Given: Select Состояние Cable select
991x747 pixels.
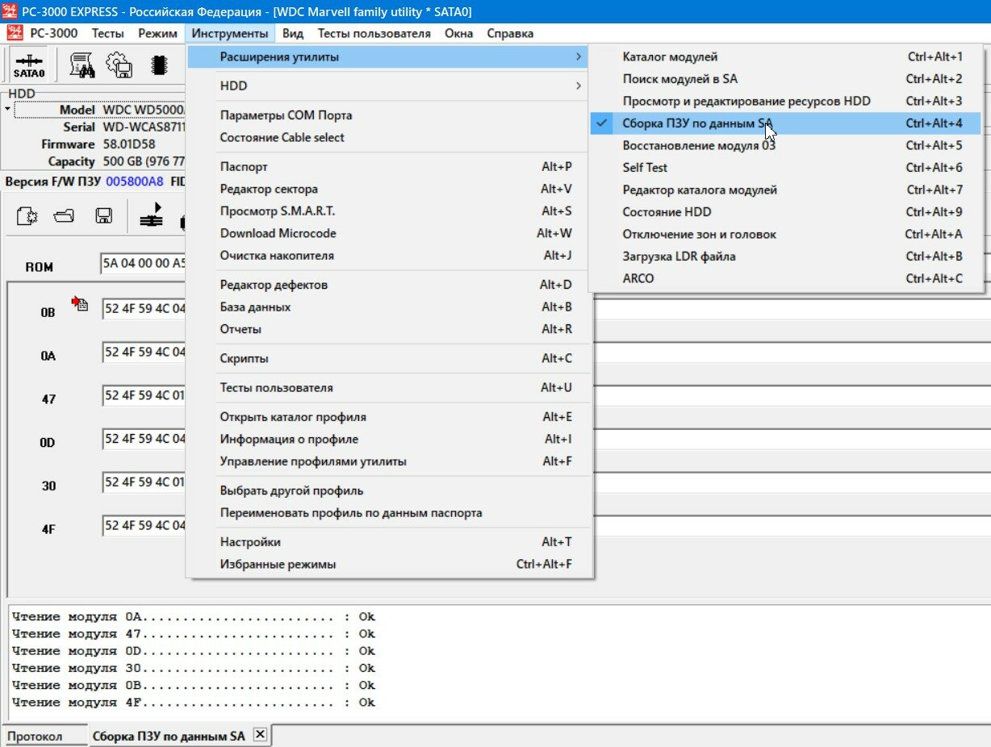Looking at the screenshot, I should 390,137.
